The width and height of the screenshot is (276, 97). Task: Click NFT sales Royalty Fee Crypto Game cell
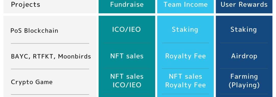pos(186,81)
